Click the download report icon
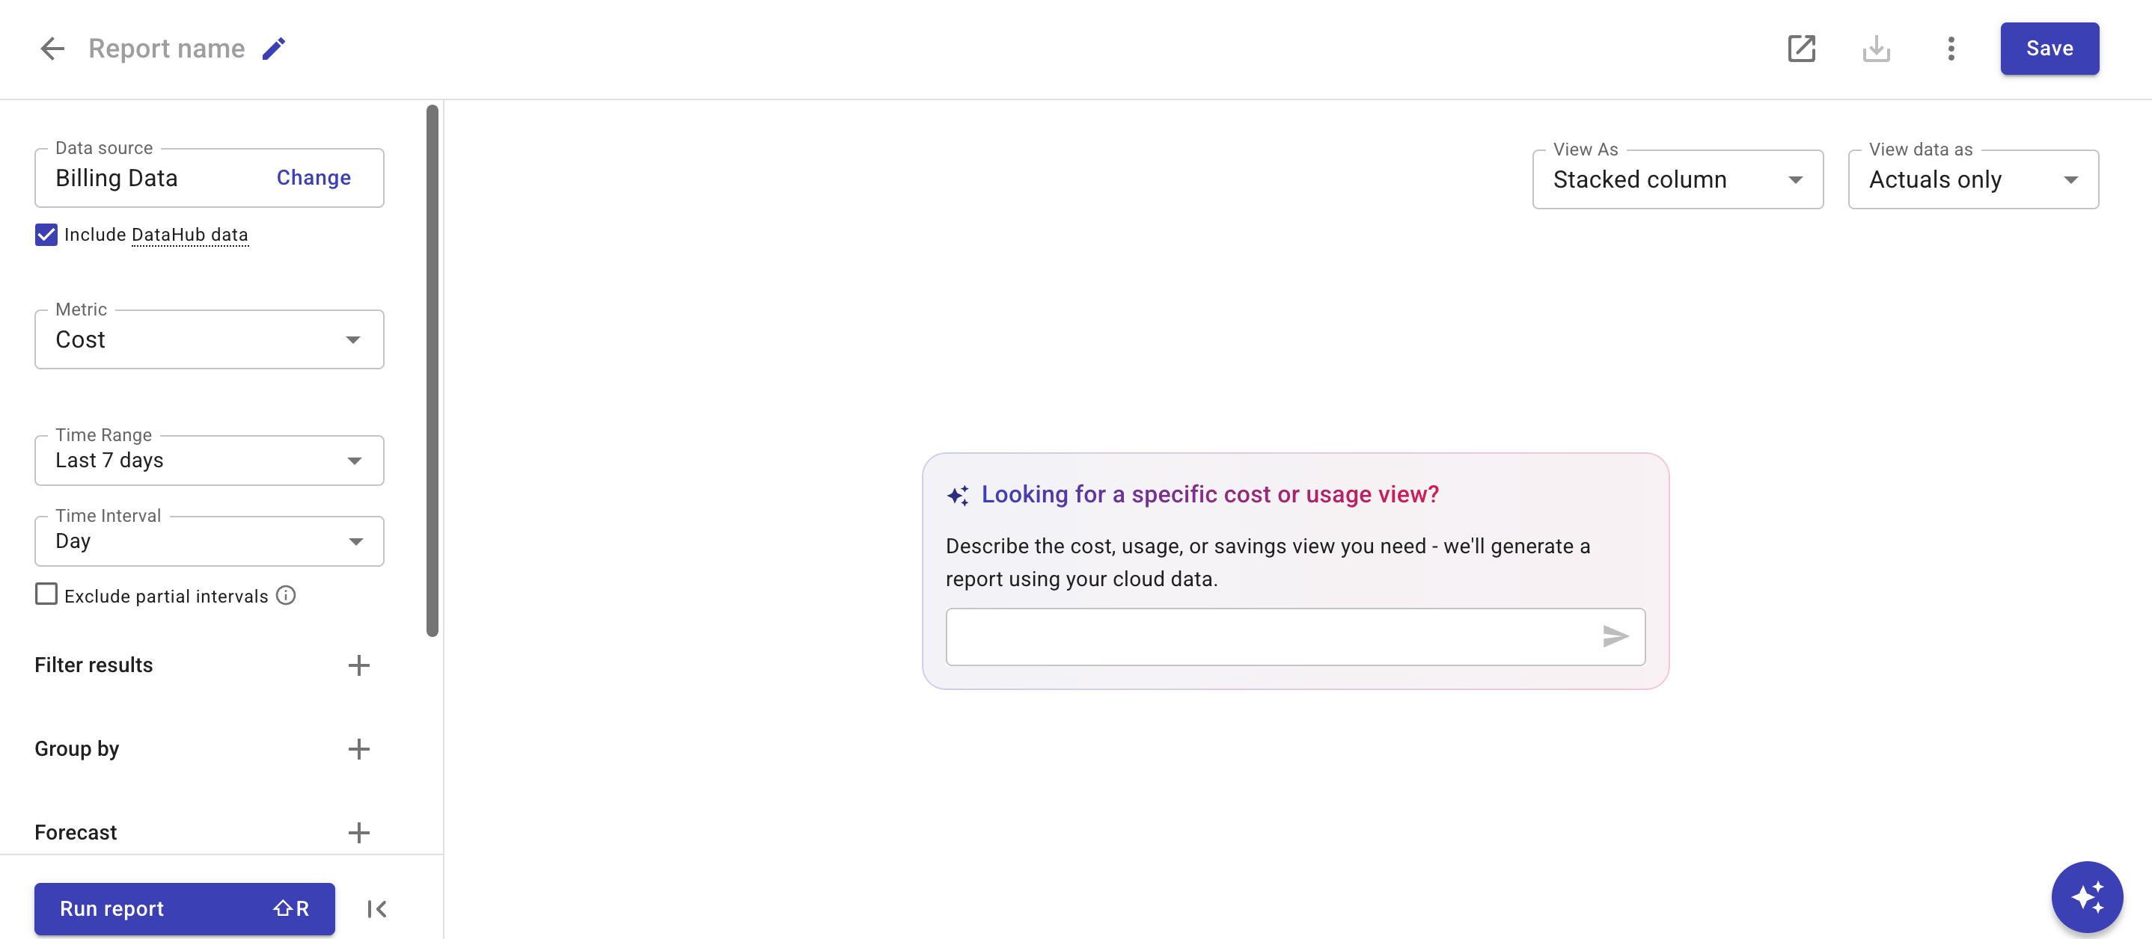The image size is (2152, 939). [x=1875, y=49]
